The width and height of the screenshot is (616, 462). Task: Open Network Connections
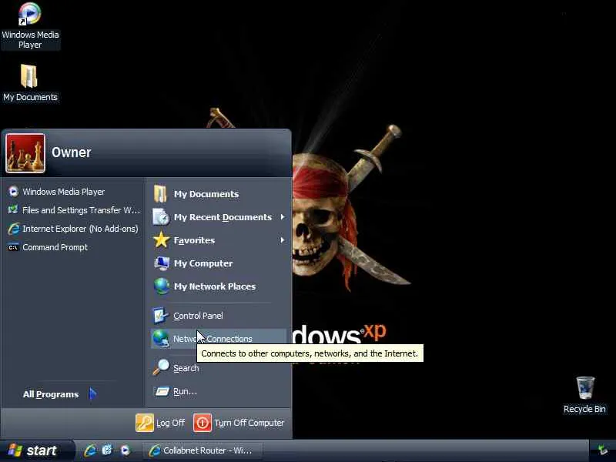click(219, 339)
